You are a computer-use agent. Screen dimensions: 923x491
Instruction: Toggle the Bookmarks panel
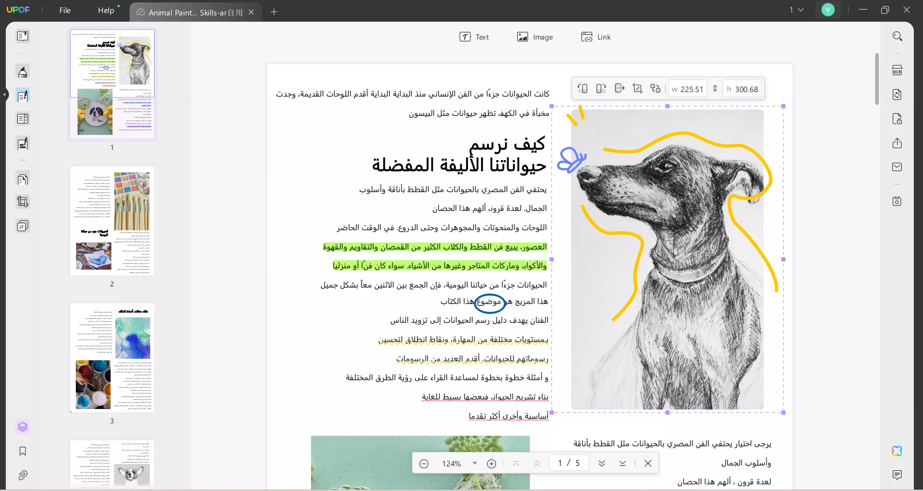tap(22, 451)
